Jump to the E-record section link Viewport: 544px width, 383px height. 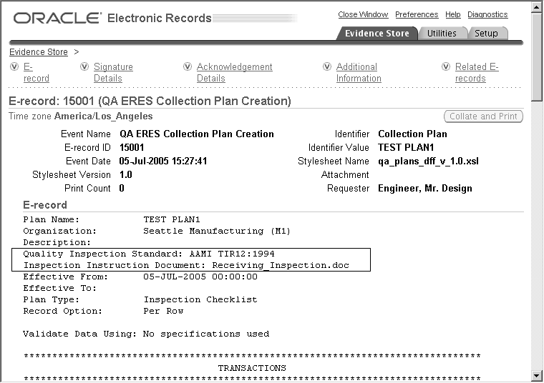click(36, 72)
